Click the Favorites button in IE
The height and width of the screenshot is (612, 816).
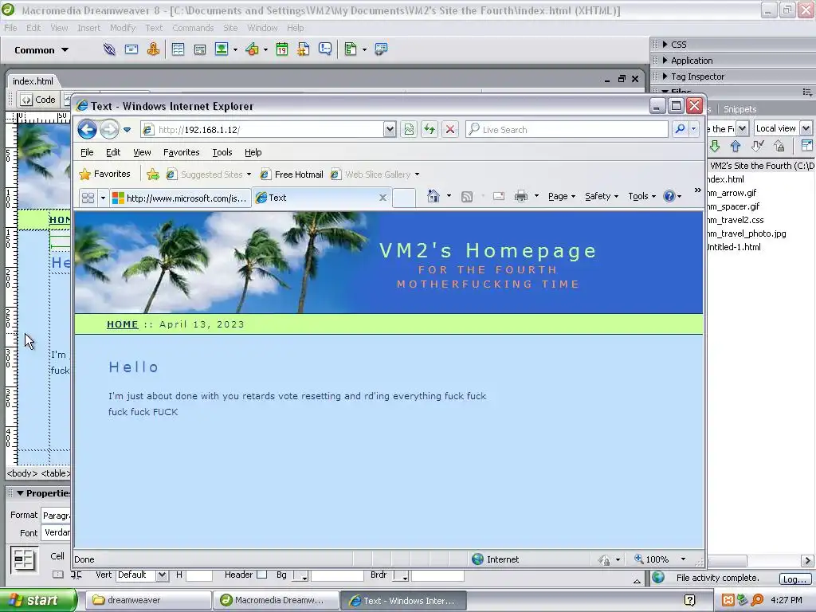pos(104,174)
